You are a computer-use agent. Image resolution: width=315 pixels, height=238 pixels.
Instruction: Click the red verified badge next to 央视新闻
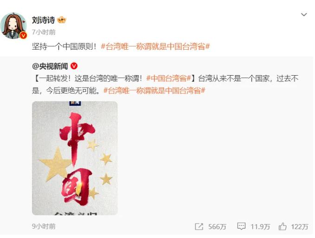pos(74,66)
